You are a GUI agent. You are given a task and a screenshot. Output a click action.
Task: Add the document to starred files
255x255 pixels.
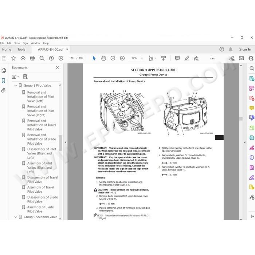pos(13,58)
